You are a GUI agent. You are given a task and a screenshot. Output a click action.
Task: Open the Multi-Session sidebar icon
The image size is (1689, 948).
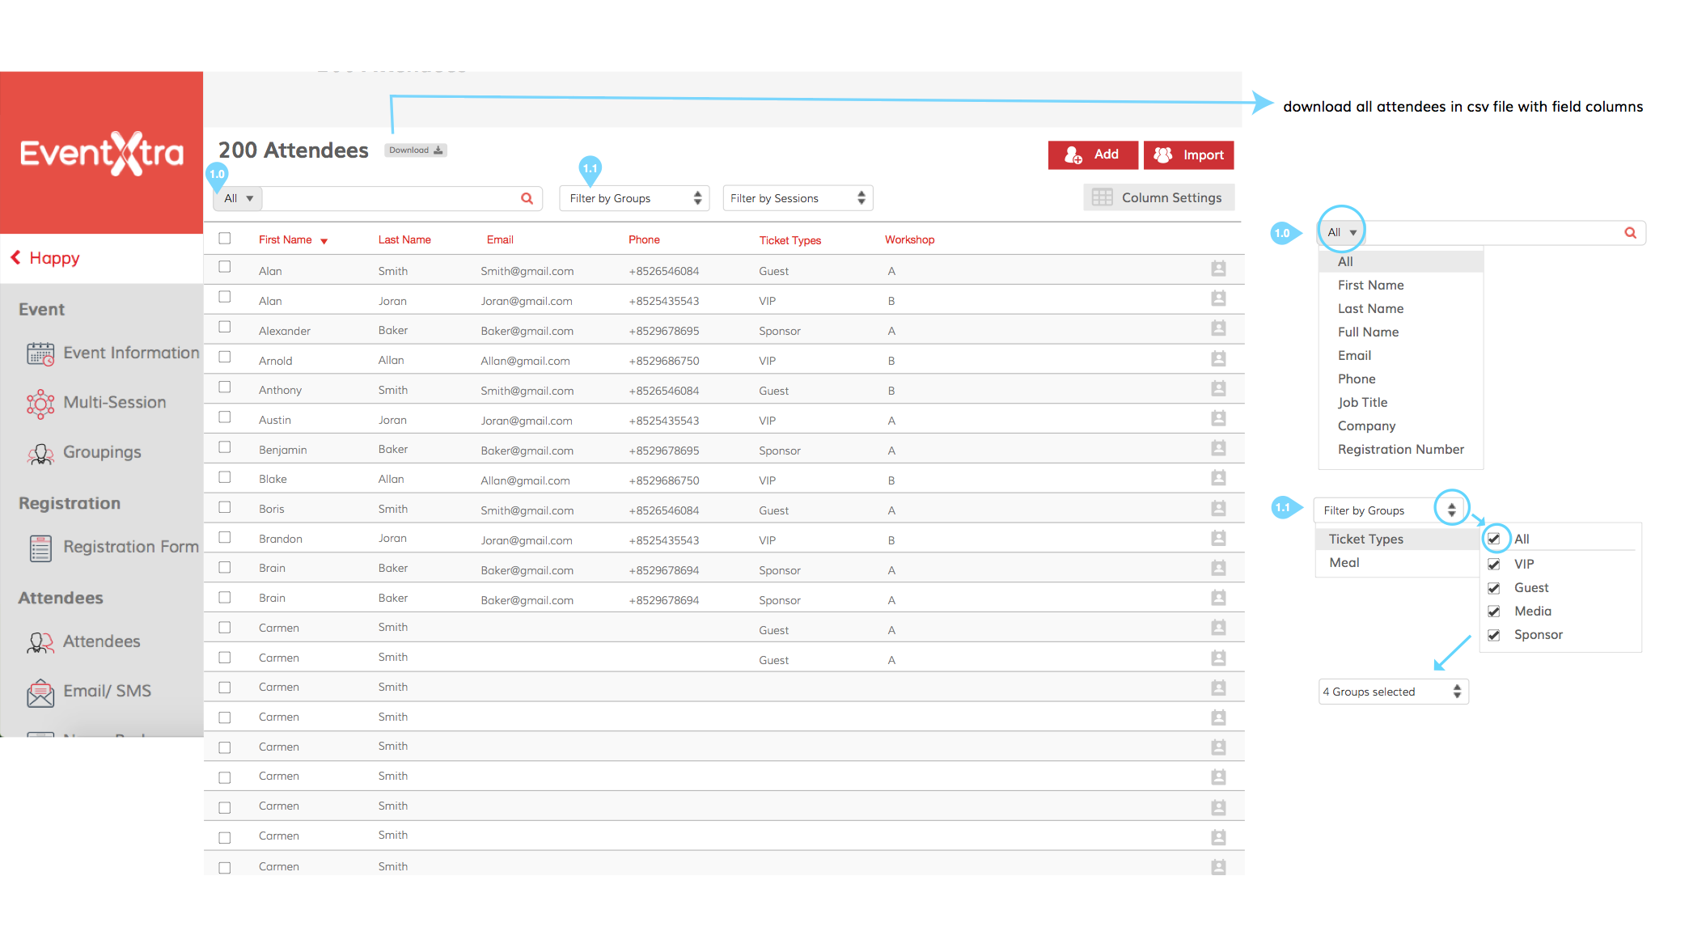(x=40, y=404)
